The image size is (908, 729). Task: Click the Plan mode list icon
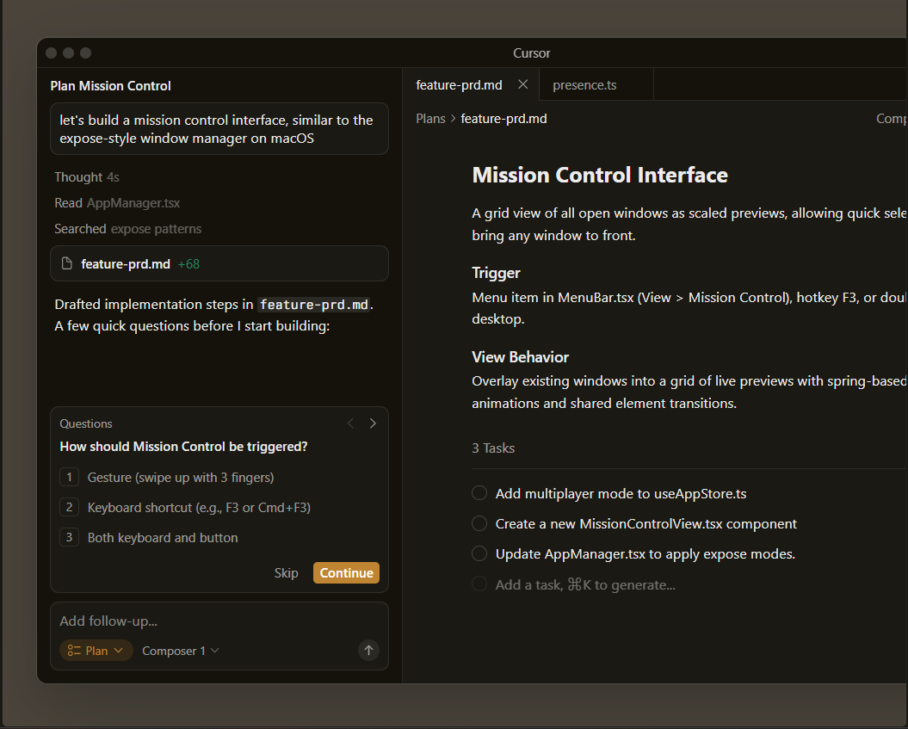[x=74, y=651]
